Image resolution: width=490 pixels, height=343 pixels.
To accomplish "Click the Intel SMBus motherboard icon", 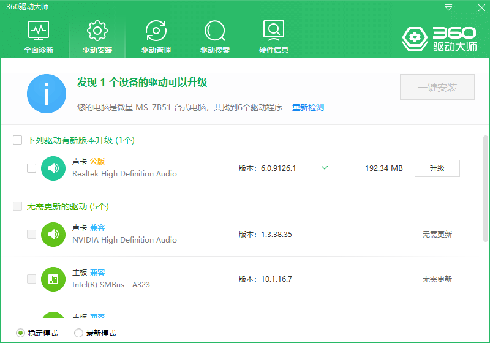I will [x=53, y=279].
